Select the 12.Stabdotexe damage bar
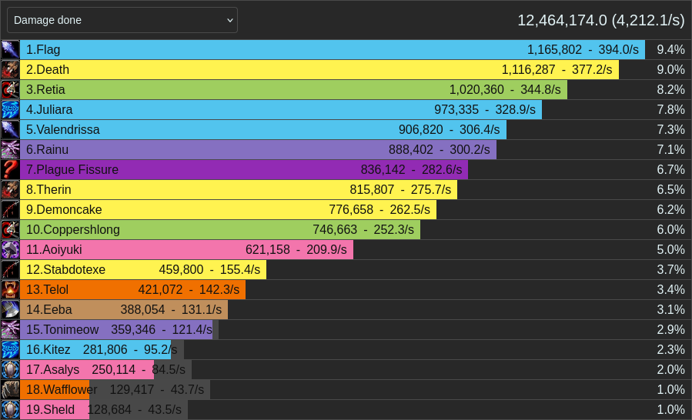 point(143,269)
